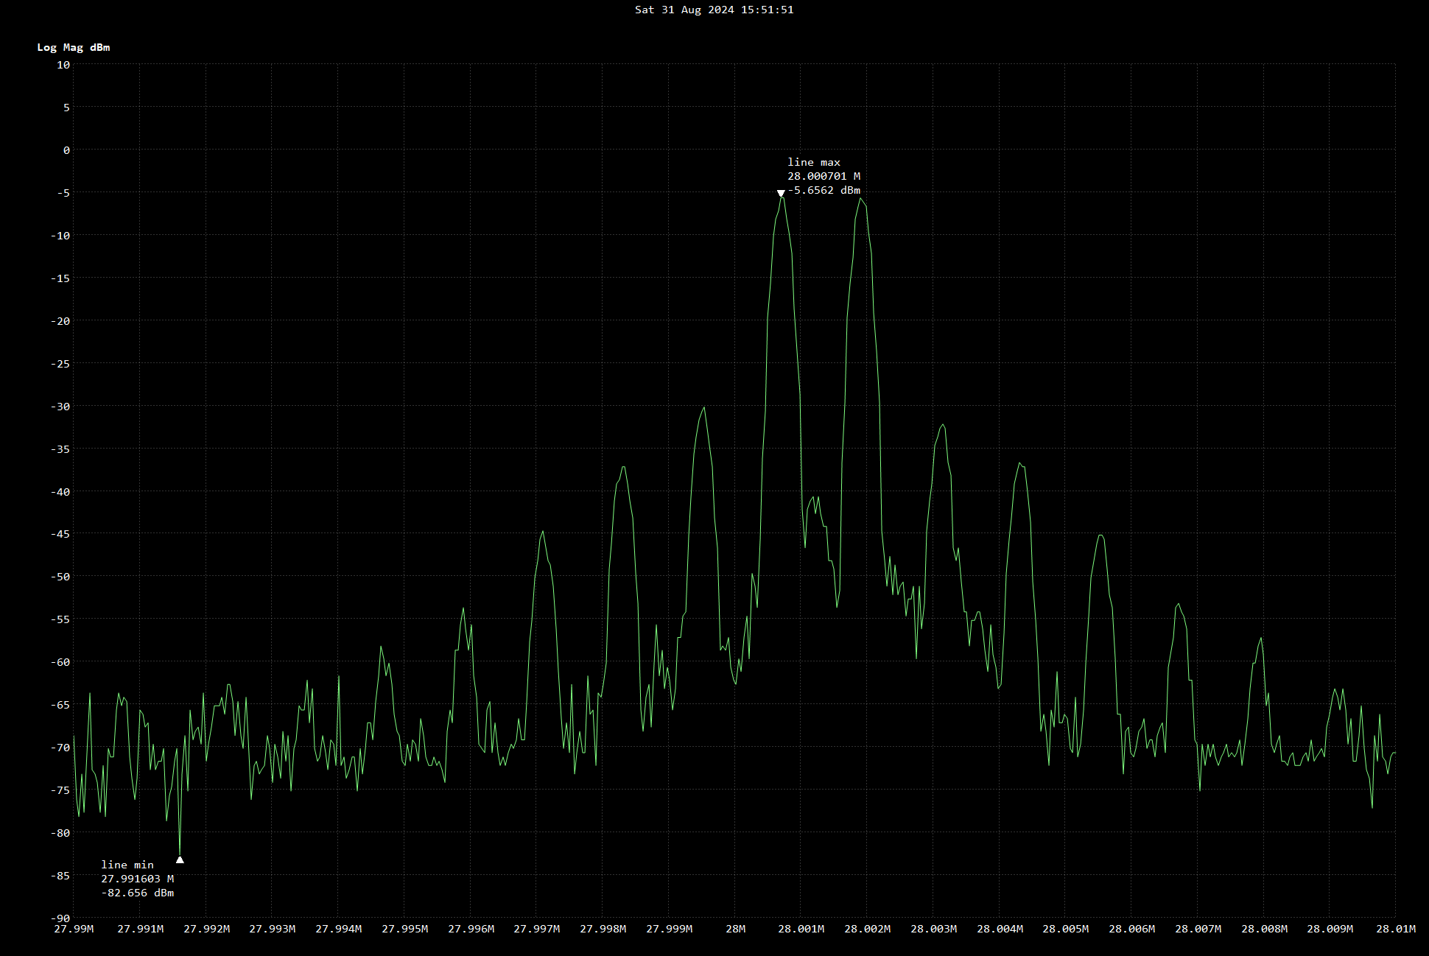This screenshot has height=956, width=1429.
Task: Click the 28M x-axis tick label
Action: point(735,929)
